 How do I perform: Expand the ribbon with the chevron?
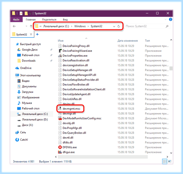[166, 20]
